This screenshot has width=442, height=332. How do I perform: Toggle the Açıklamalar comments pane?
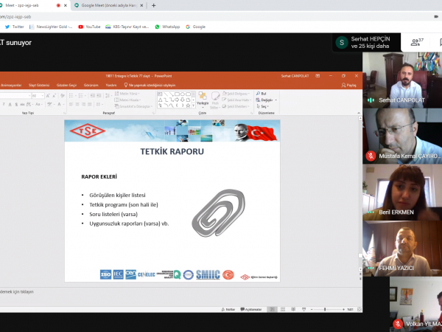point(251,309)
